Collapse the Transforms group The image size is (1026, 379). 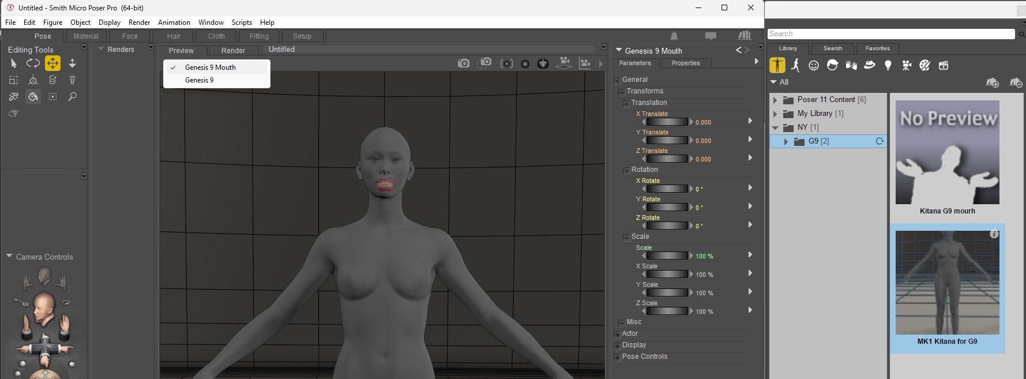(622, 92)
